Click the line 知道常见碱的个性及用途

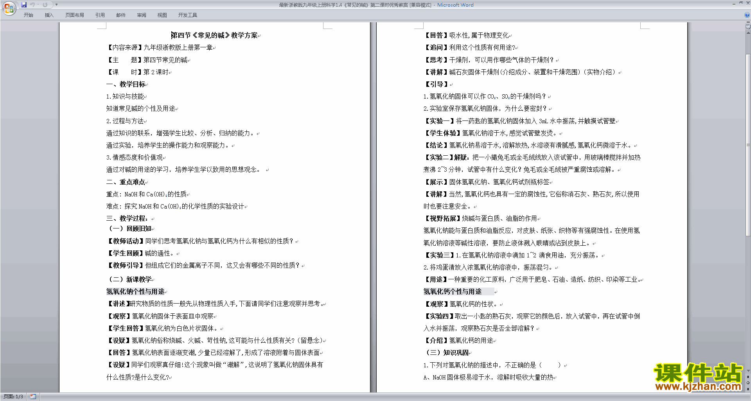point(141,108)
